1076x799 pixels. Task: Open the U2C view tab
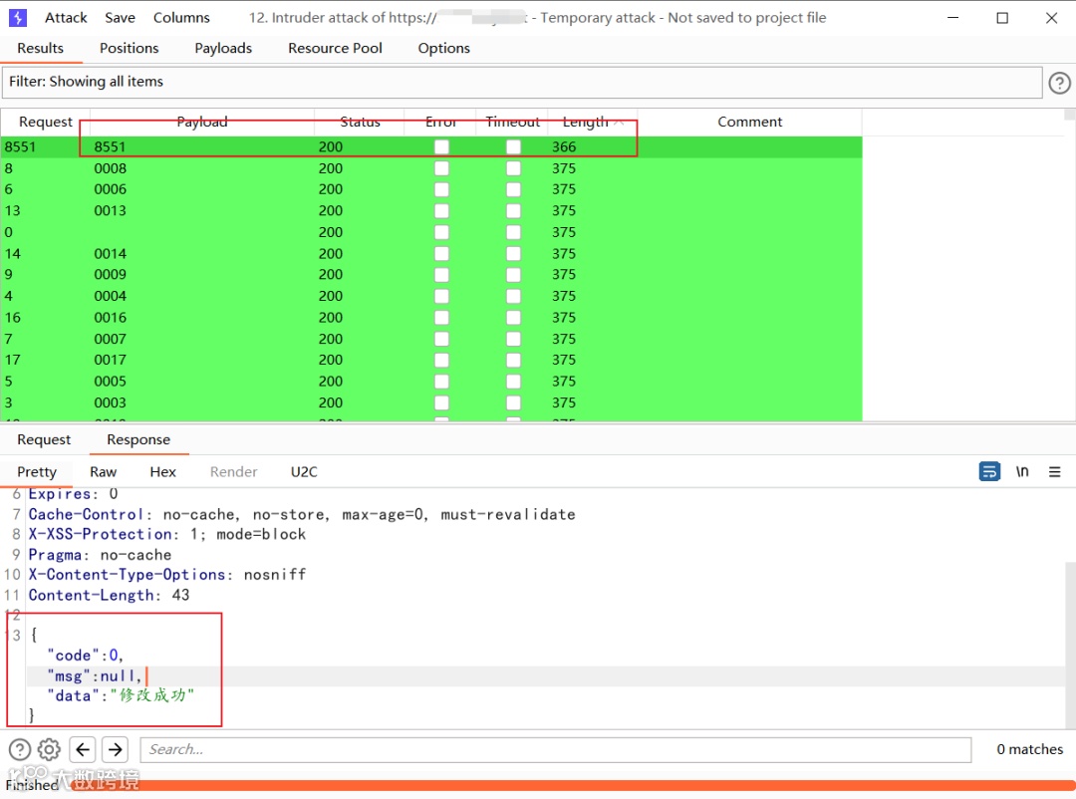coord(304,471)
